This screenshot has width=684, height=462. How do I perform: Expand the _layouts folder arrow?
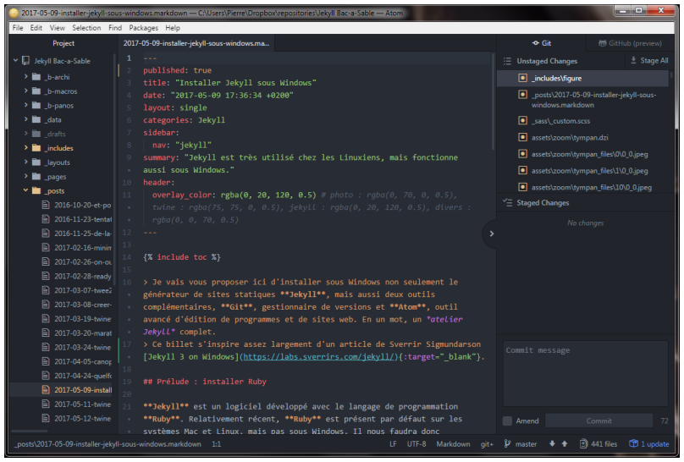pos(25,162)
